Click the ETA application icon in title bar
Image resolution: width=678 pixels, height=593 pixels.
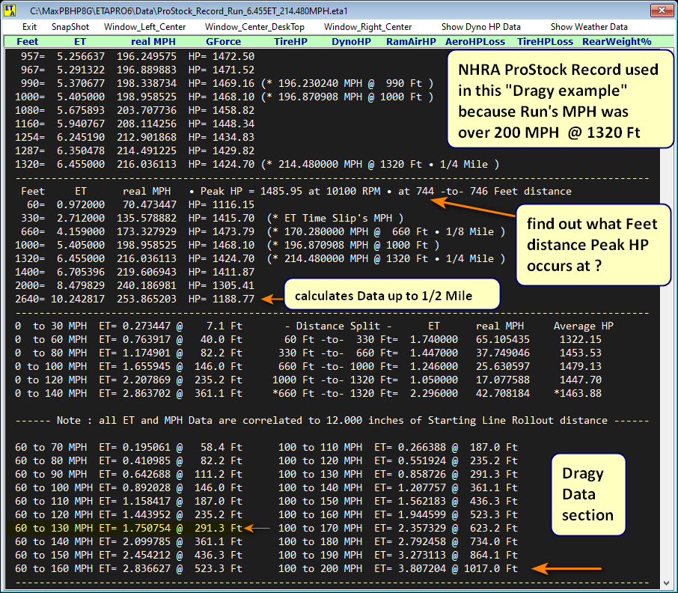(x=10, y=10)
